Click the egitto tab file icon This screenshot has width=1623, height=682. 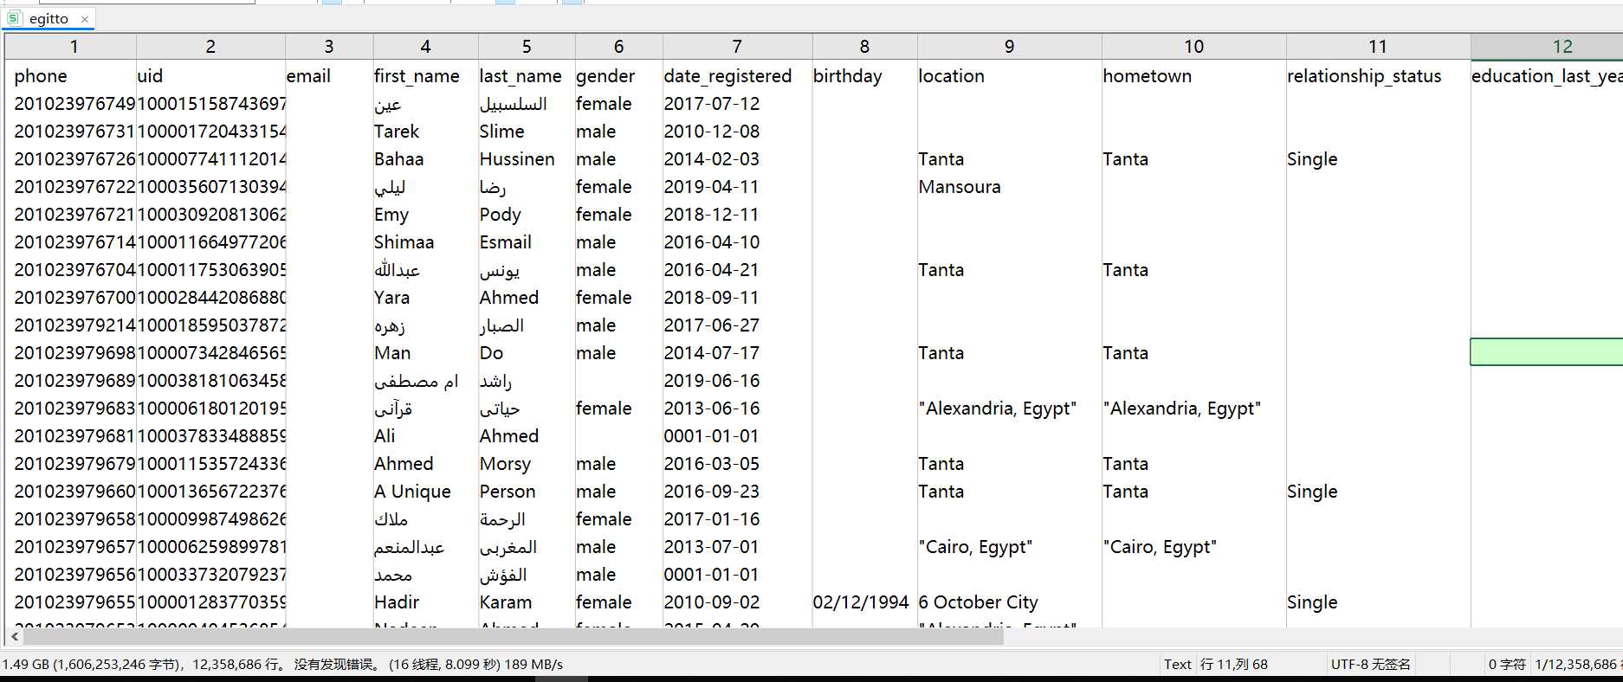pyautogui.click(x=14, y=19)
